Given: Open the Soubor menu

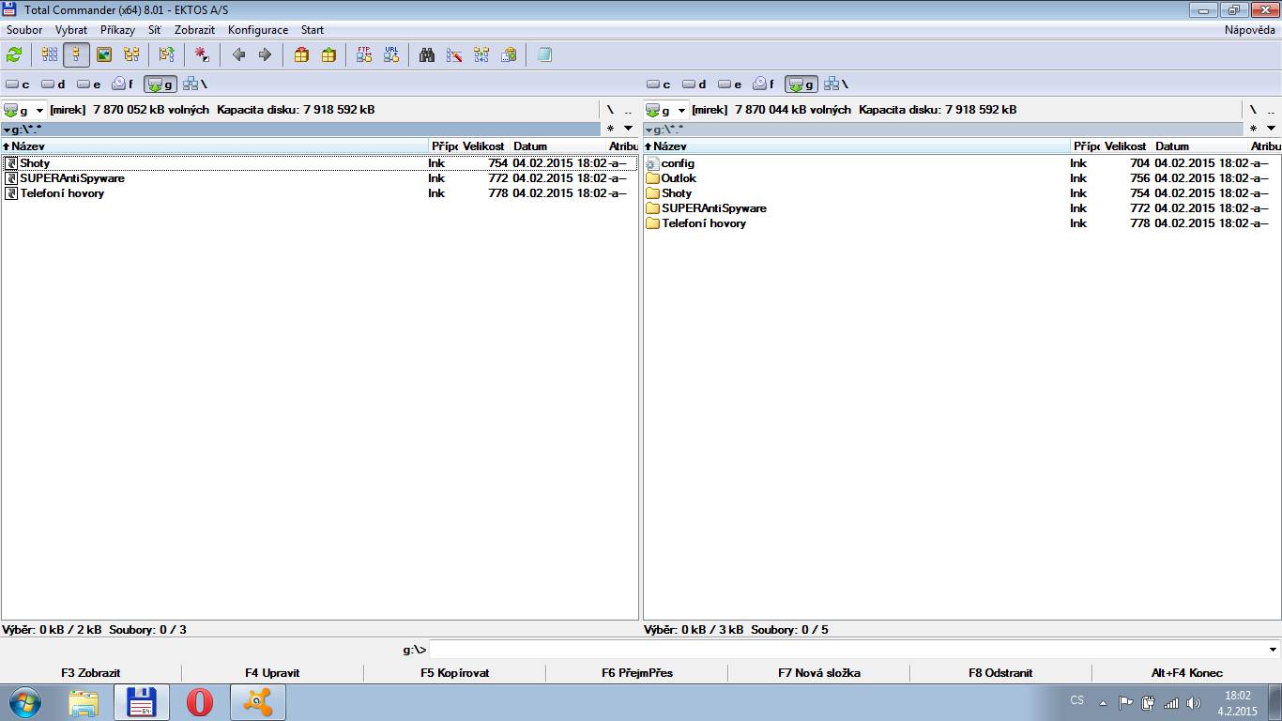Looking at the screenshot, I should [24, 30].
